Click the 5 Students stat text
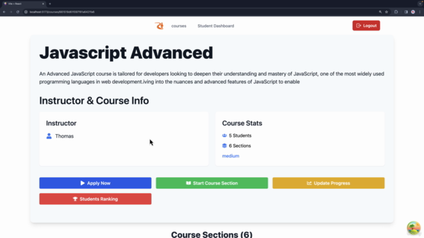This screenshot has width=424, height=238. (240, 136)
